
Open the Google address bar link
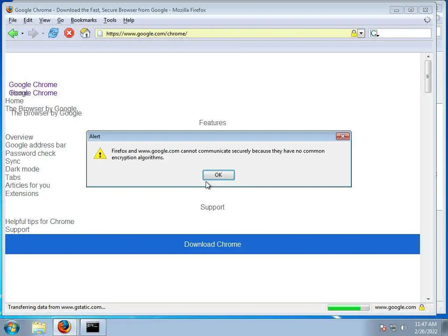pyautogui.click(x=35, y=145)
